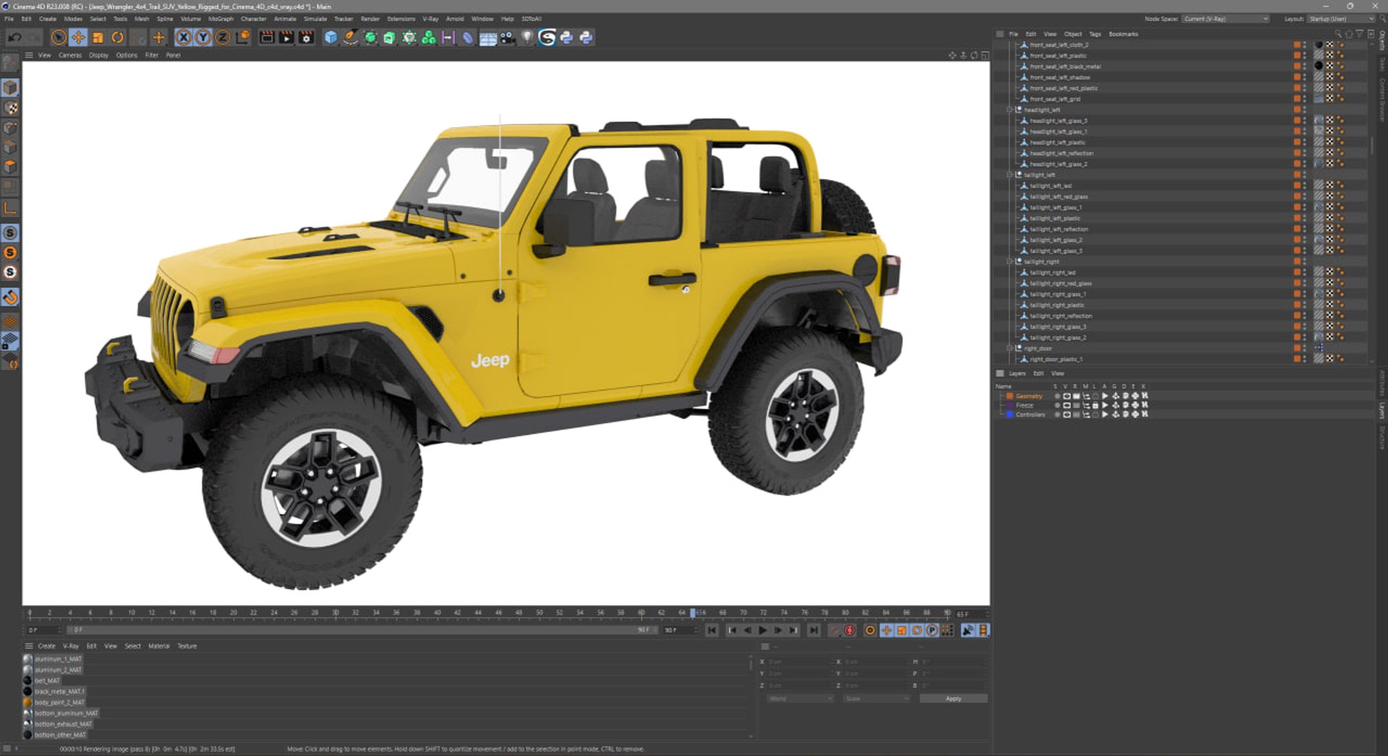Toggle Freeze layer lock

[x=1095, y=405]
